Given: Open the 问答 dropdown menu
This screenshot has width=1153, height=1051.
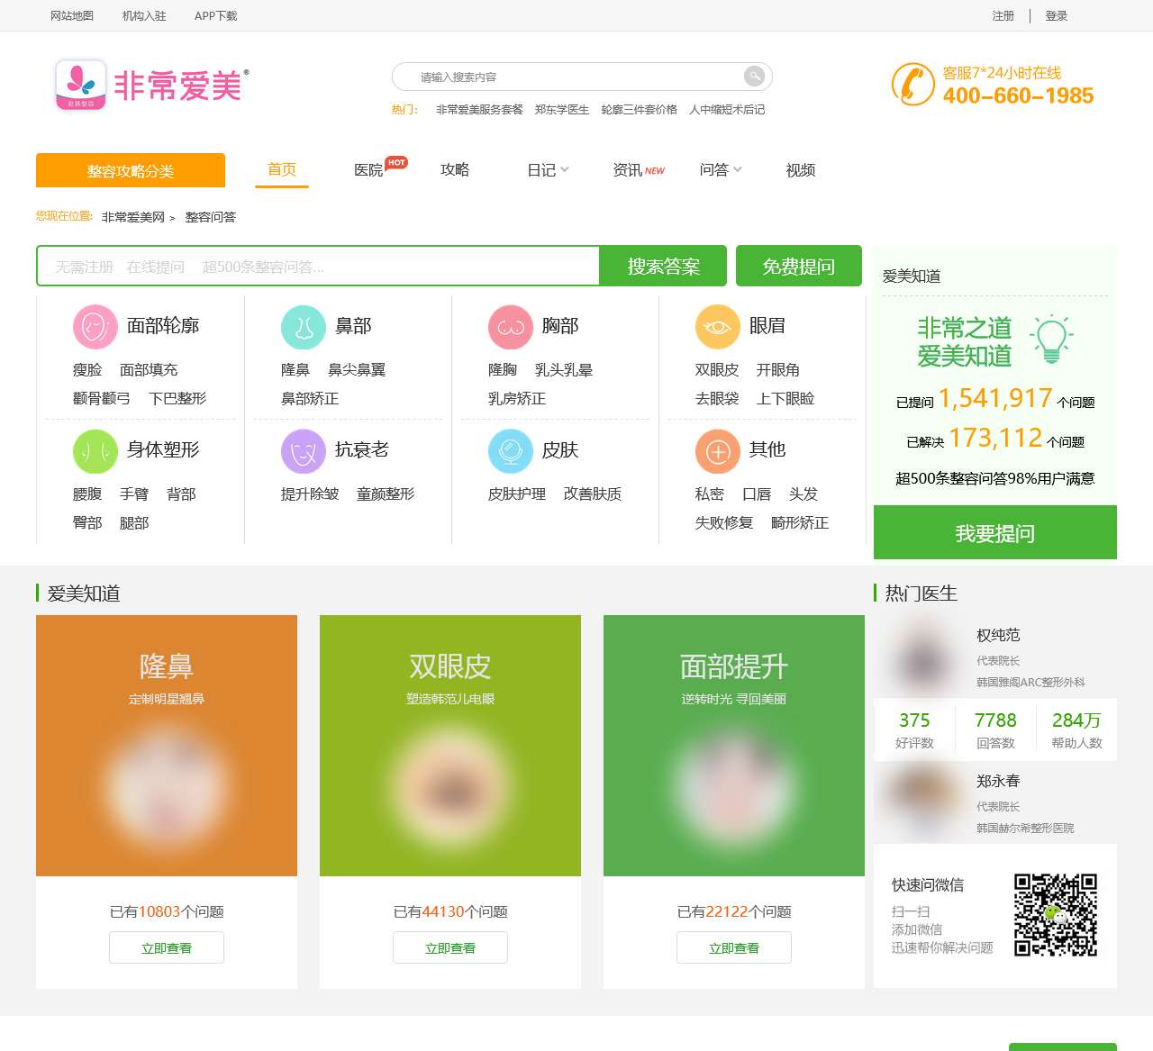Looking at the screenshot, I should (x=718, y=169).
